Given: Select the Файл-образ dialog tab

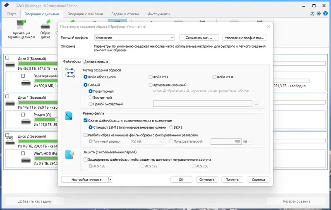Looking at the screenshot, I should click(x=72, y=61).
